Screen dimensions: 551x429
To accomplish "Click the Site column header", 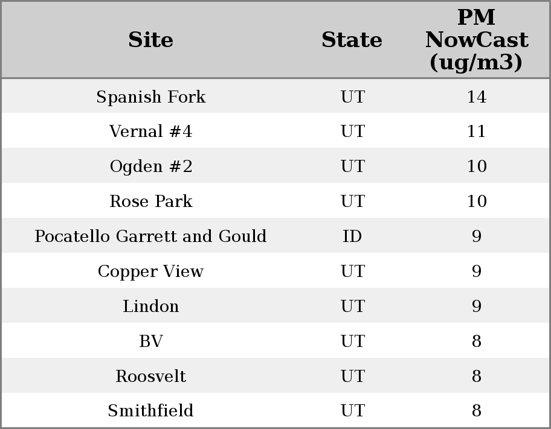I will [150, 40].
